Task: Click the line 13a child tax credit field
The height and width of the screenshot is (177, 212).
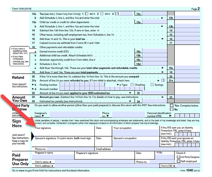Action: (x=155, y=22)
